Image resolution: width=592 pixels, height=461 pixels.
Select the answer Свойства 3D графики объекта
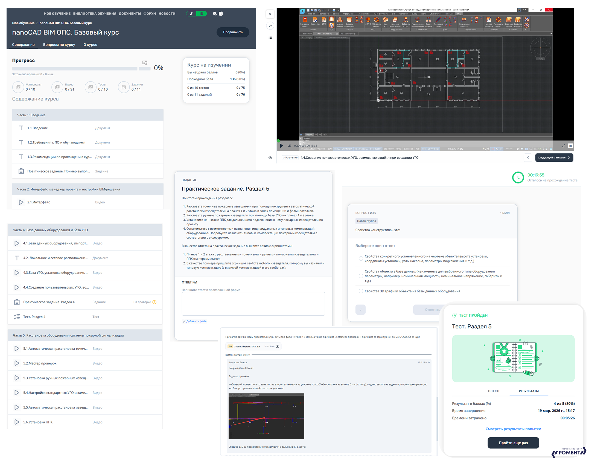[x=361, y=291]
